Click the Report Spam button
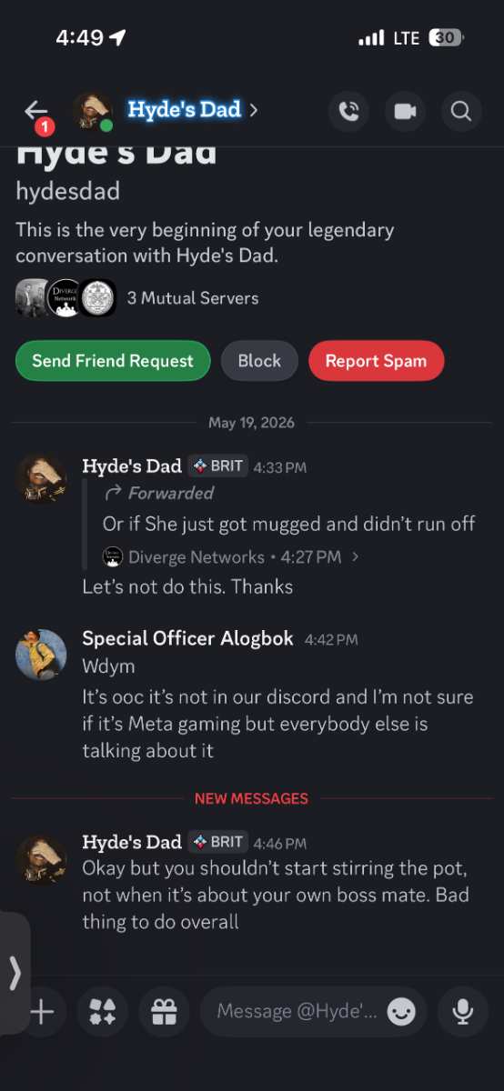This screenshot has width=504, height=1091. pyautogui.click(x=376, y=361)
